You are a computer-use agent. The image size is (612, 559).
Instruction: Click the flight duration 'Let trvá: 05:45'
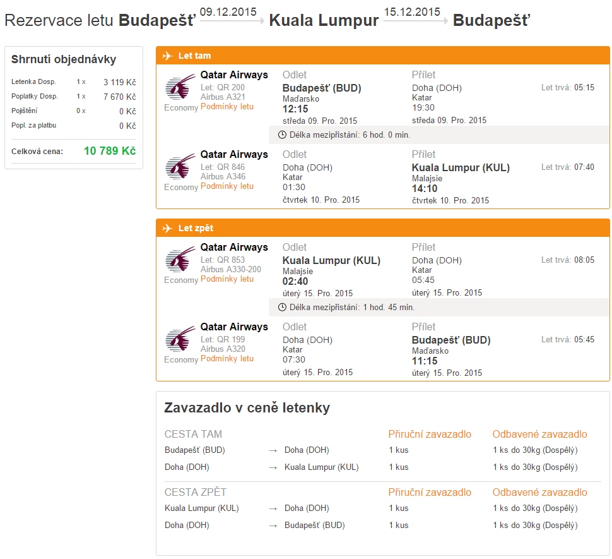(568, 339)
